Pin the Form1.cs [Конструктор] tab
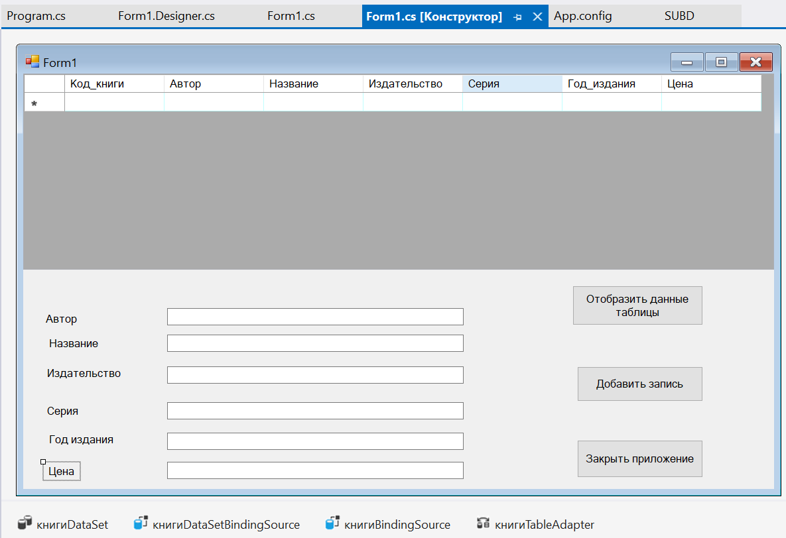This screenshot has height=538, width=786. [517, 17]
